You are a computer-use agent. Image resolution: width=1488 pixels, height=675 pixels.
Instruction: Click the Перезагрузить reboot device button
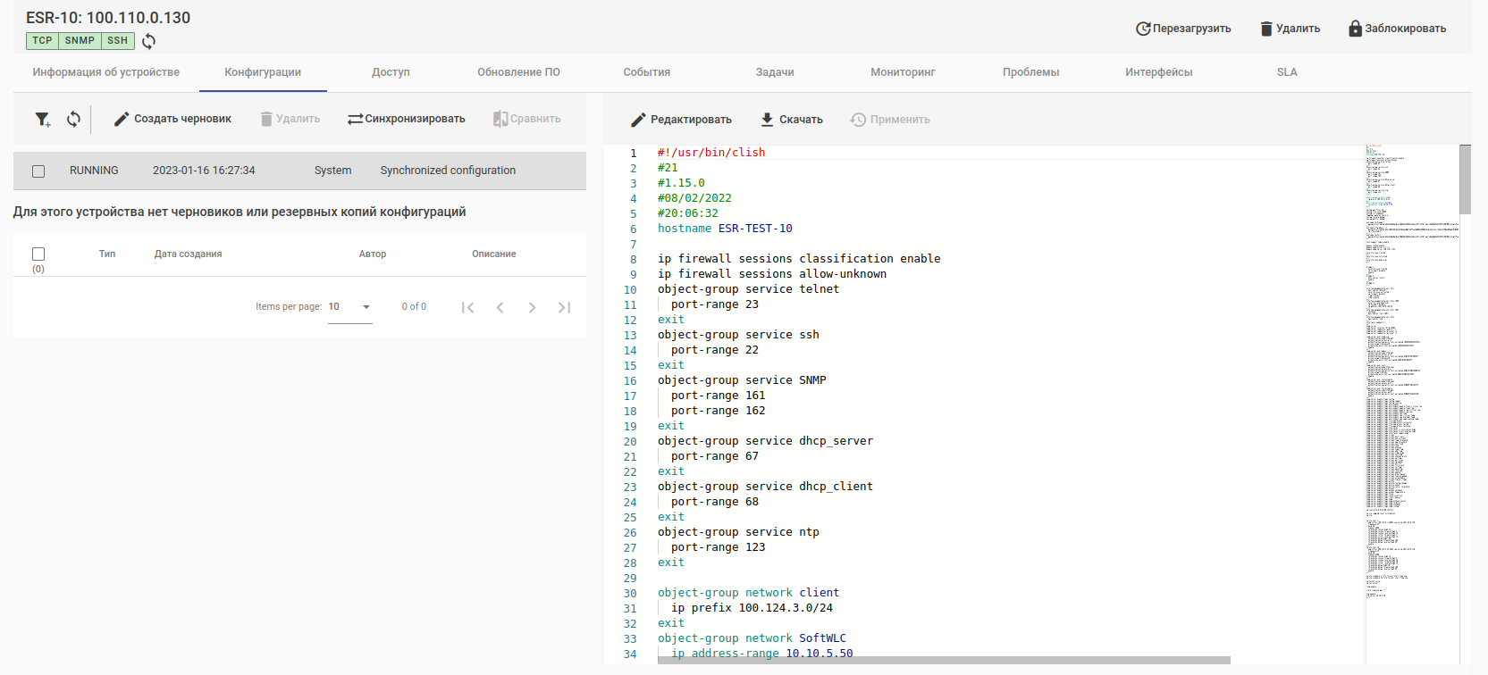(x=1183, y=29)
